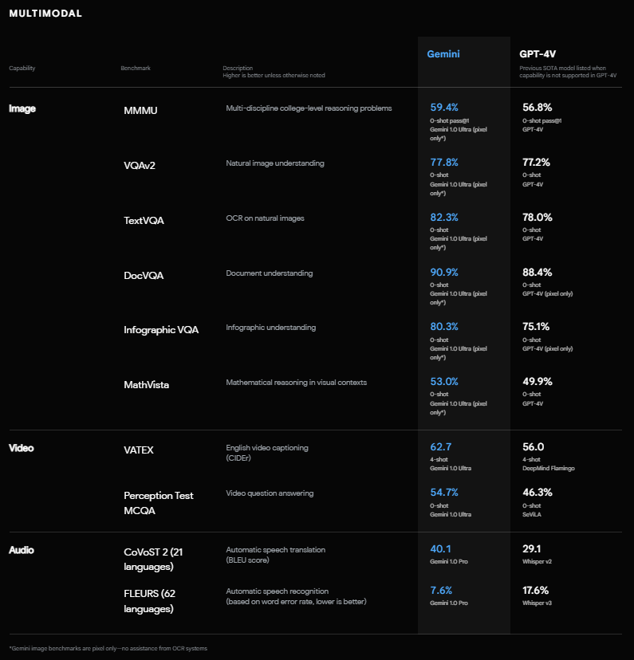Click the DocVQA benchmark name
634x660 pixels.
(144, 275)
